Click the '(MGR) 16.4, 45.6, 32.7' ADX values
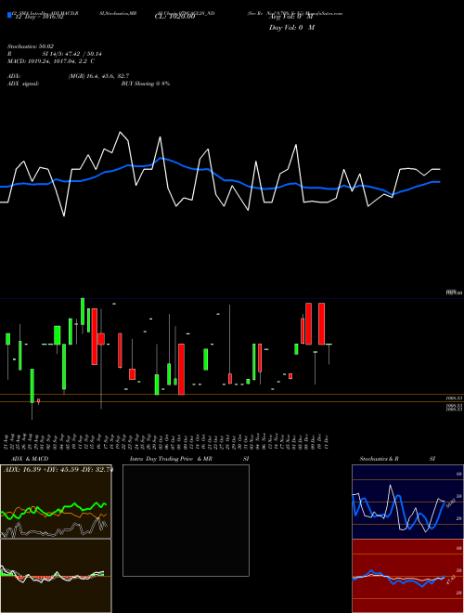464x613 pixels. click(98, 76)
